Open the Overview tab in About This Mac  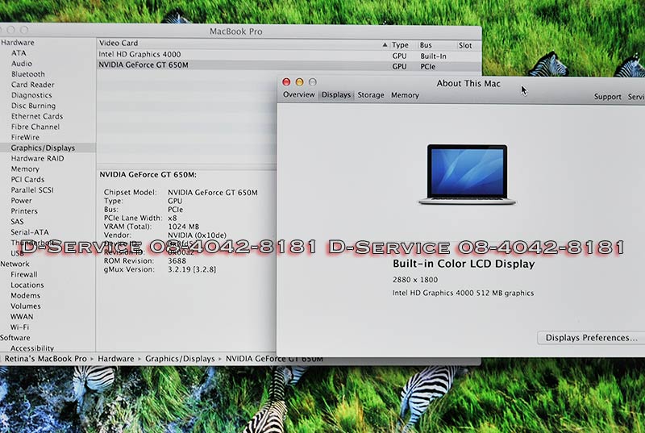(x=298, y=94)
